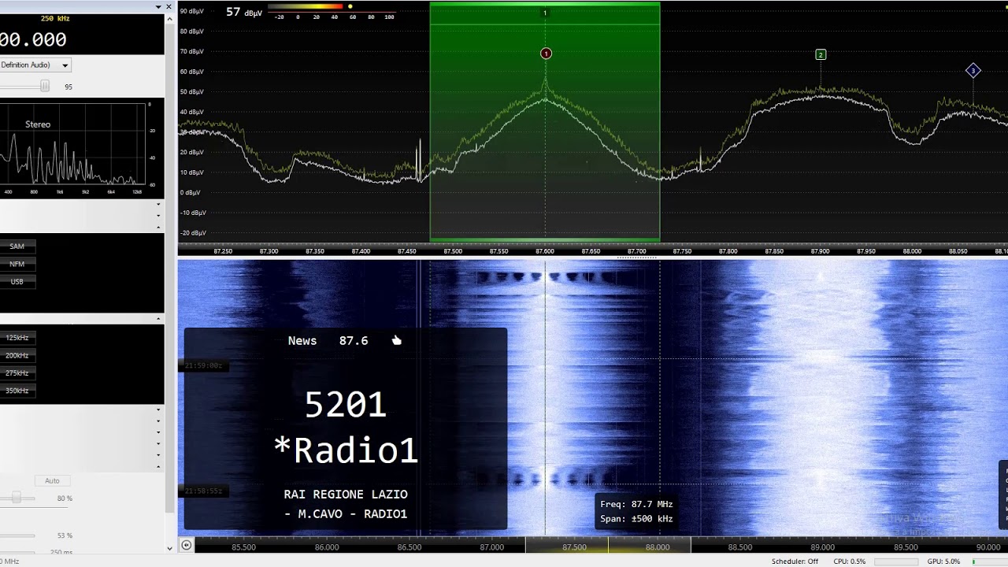1008x567 pixels.
Task: Click the RDS PI code 5201
Action: tap(346, 405)
